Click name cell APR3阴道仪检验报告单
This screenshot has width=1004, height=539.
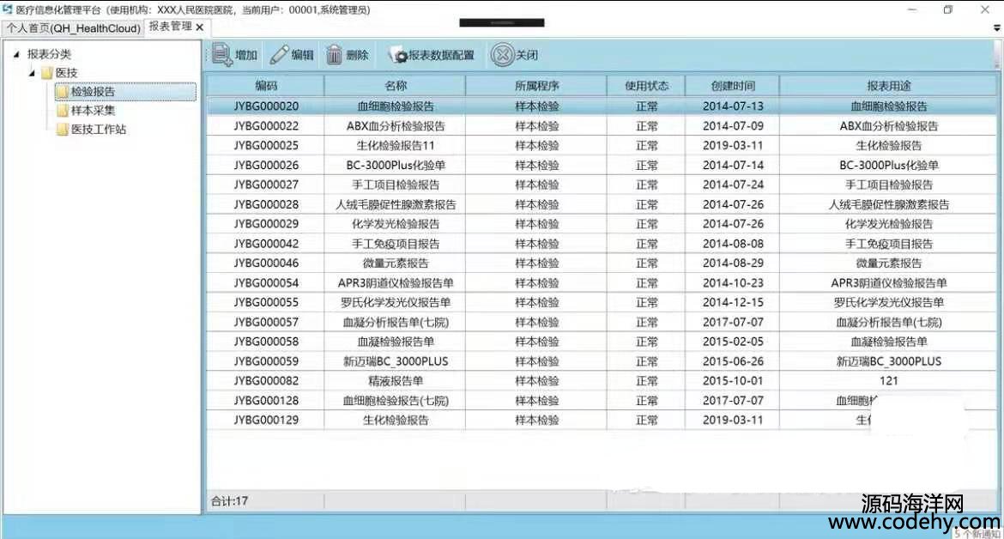[x=395, y=282]
